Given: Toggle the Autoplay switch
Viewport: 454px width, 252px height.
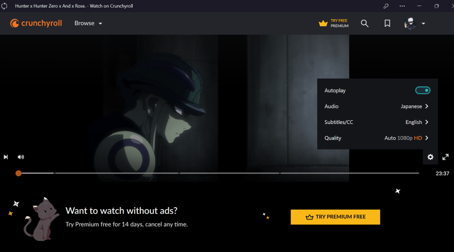Looking at the screenshot, I should click(x=423, y=90).
